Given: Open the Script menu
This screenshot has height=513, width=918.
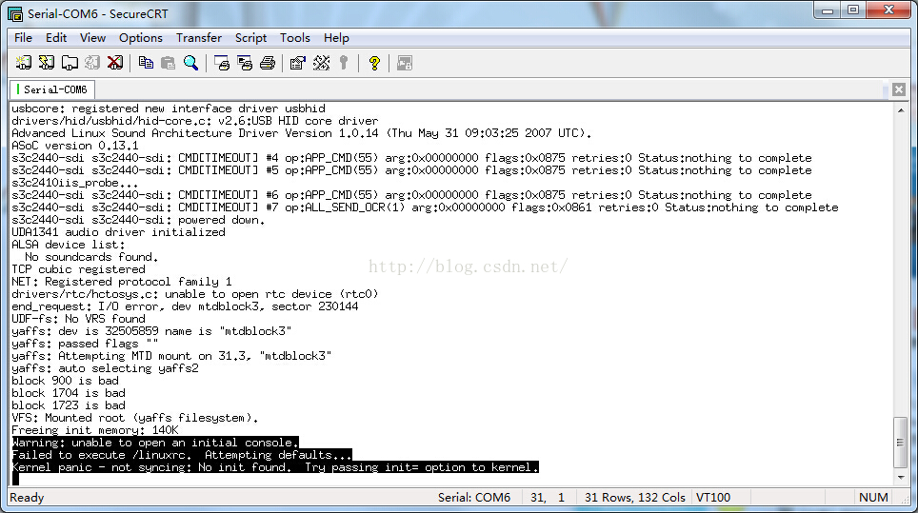Looking at the screenshot, I should point(250,38).
